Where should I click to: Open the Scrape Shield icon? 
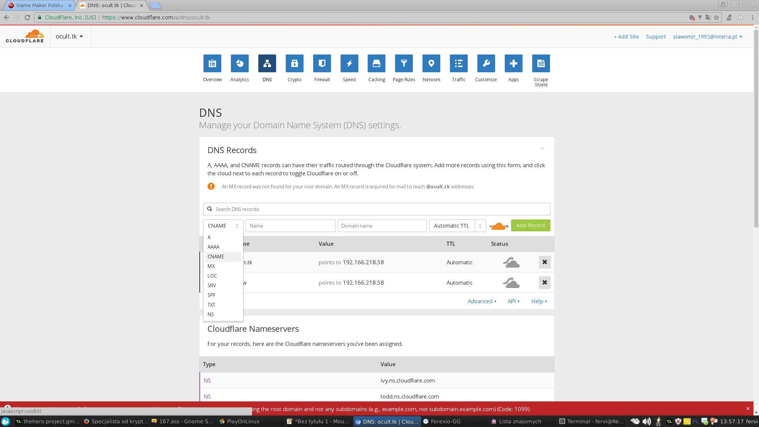coord(541,63)
